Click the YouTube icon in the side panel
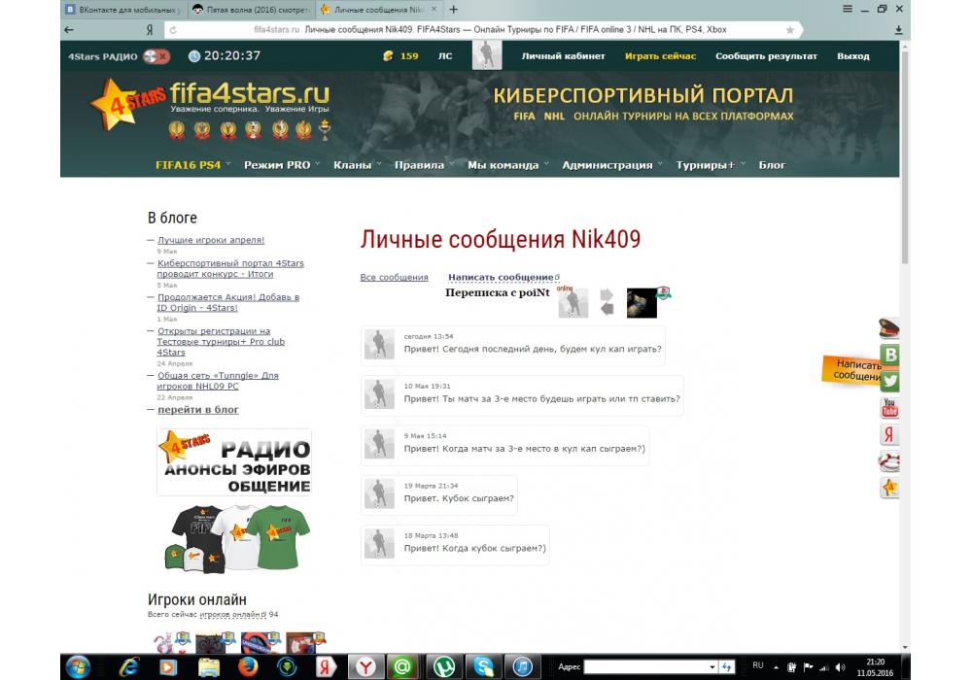Screen dimensions: 972x680 (889, 408)
